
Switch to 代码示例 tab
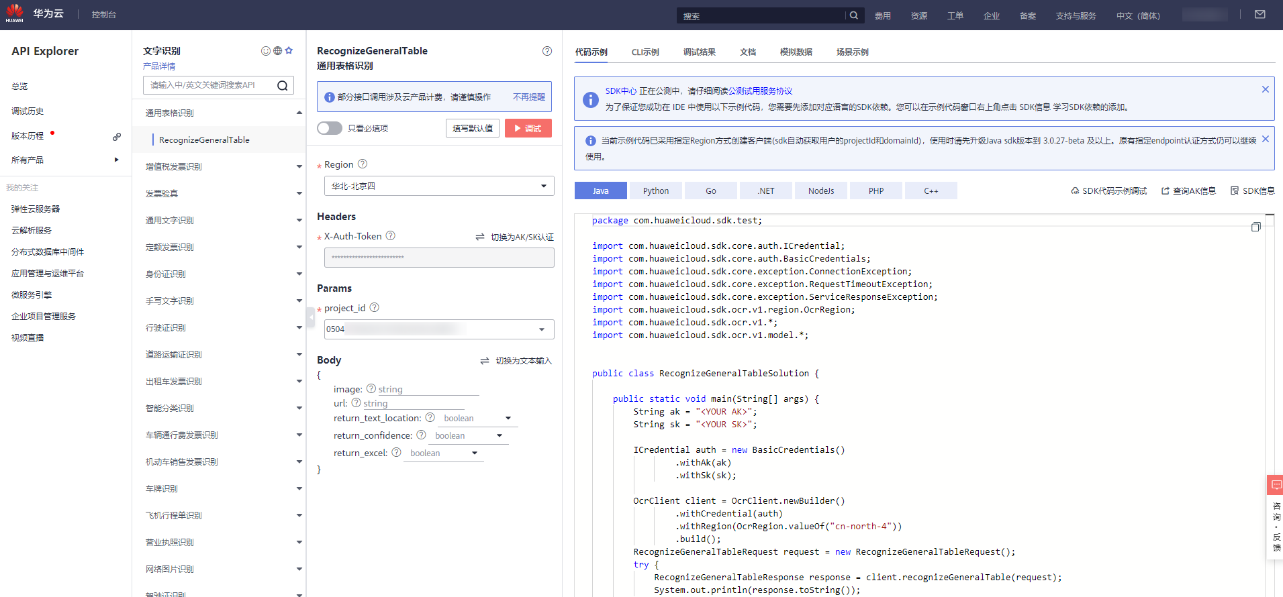click(x=591, y=52)
